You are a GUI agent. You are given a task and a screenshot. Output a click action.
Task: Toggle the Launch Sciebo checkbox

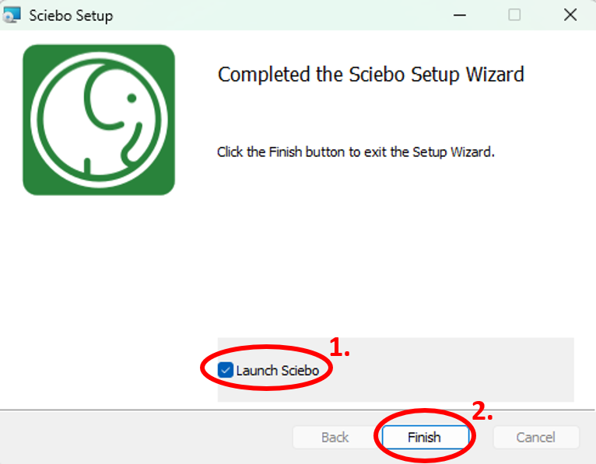click(226, 370)
